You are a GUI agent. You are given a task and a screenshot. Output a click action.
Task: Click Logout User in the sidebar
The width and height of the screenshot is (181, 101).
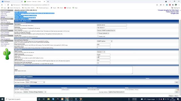coord(4,46)
